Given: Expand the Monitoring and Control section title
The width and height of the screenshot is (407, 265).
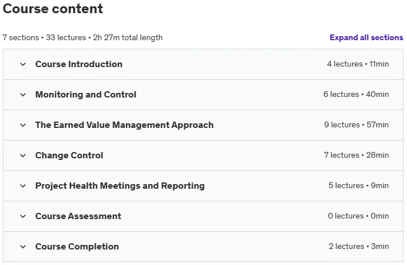Looking at the screenshot, I should 86,95.
